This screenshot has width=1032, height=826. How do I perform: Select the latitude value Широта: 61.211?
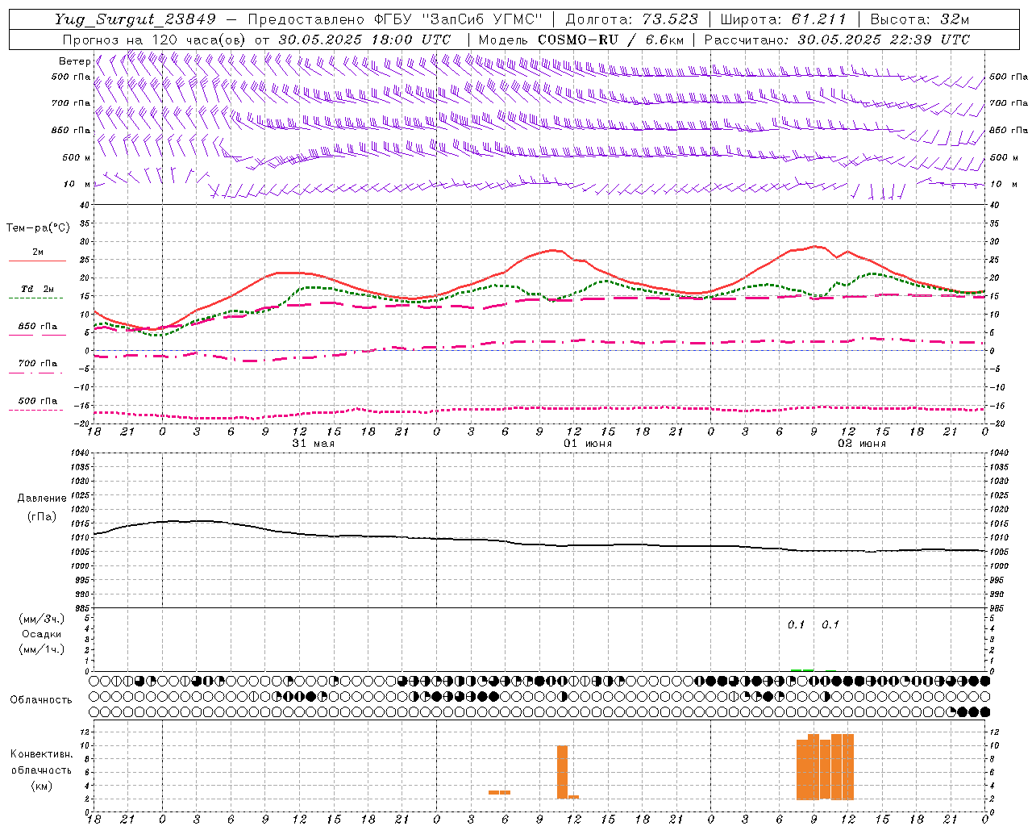pos(783,19)
